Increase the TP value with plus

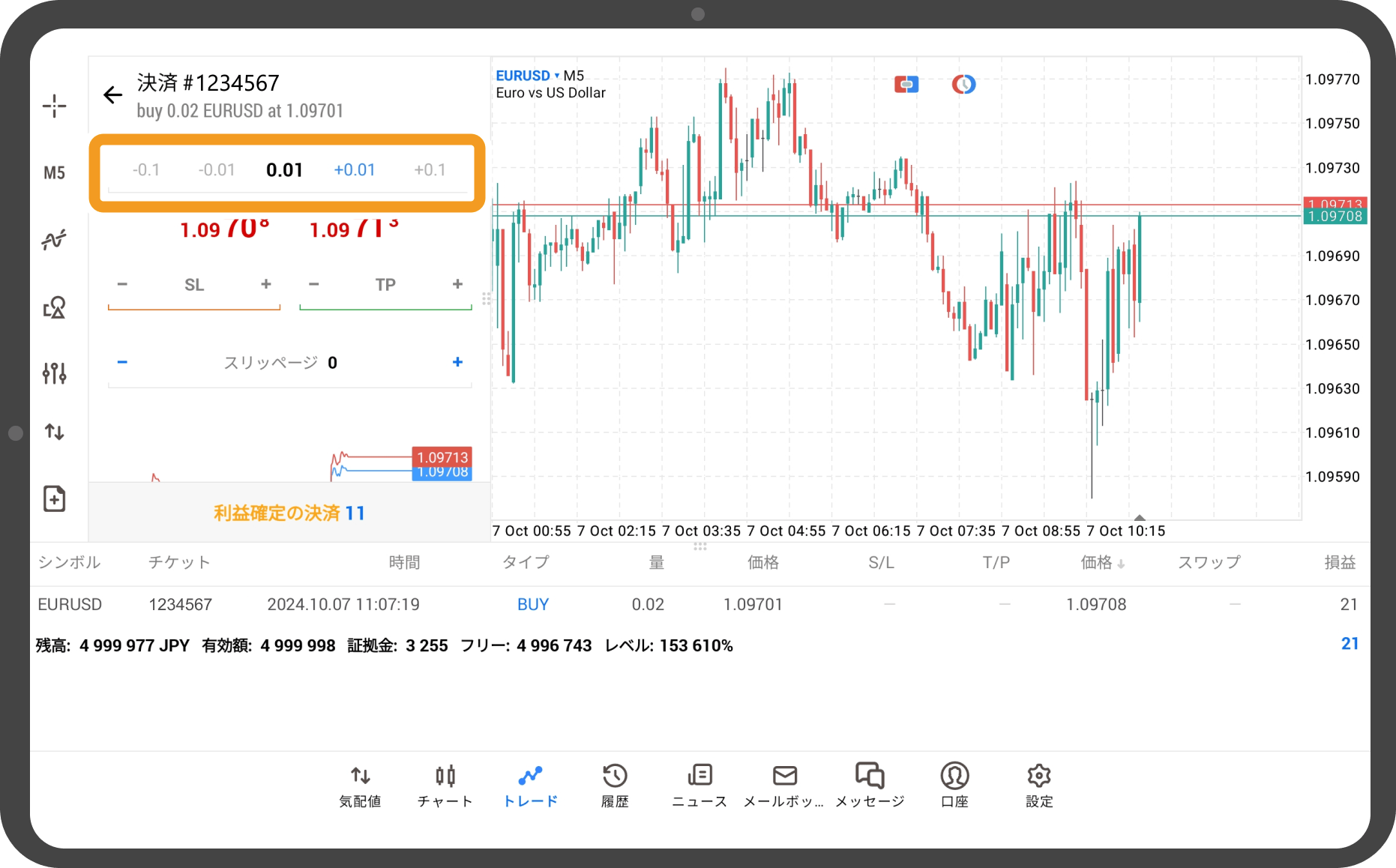click(x=457, y=284)
